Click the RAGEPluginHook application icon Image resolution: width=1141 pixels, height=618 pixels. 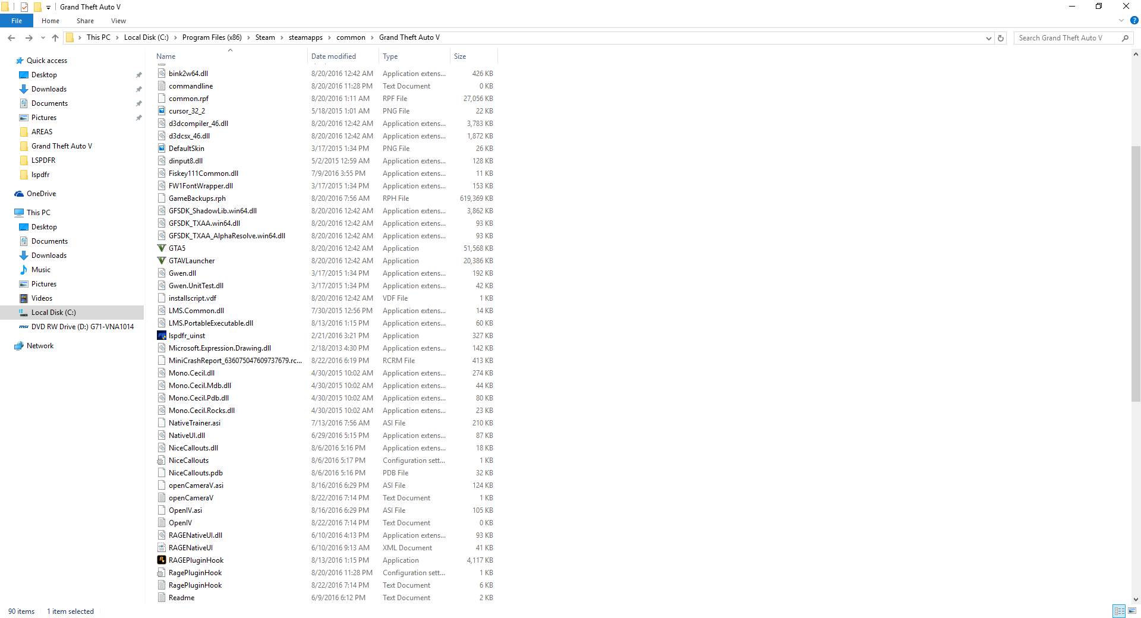tap(161, 560)
